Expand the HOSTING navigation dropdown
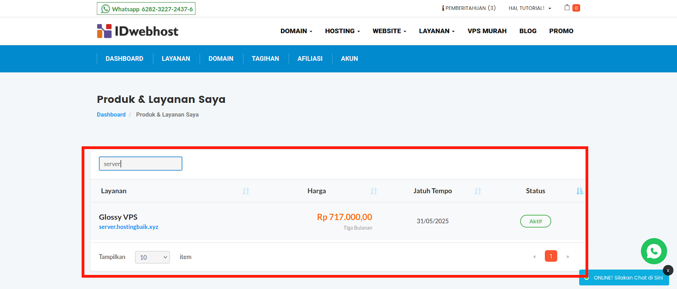 [342, 31]
